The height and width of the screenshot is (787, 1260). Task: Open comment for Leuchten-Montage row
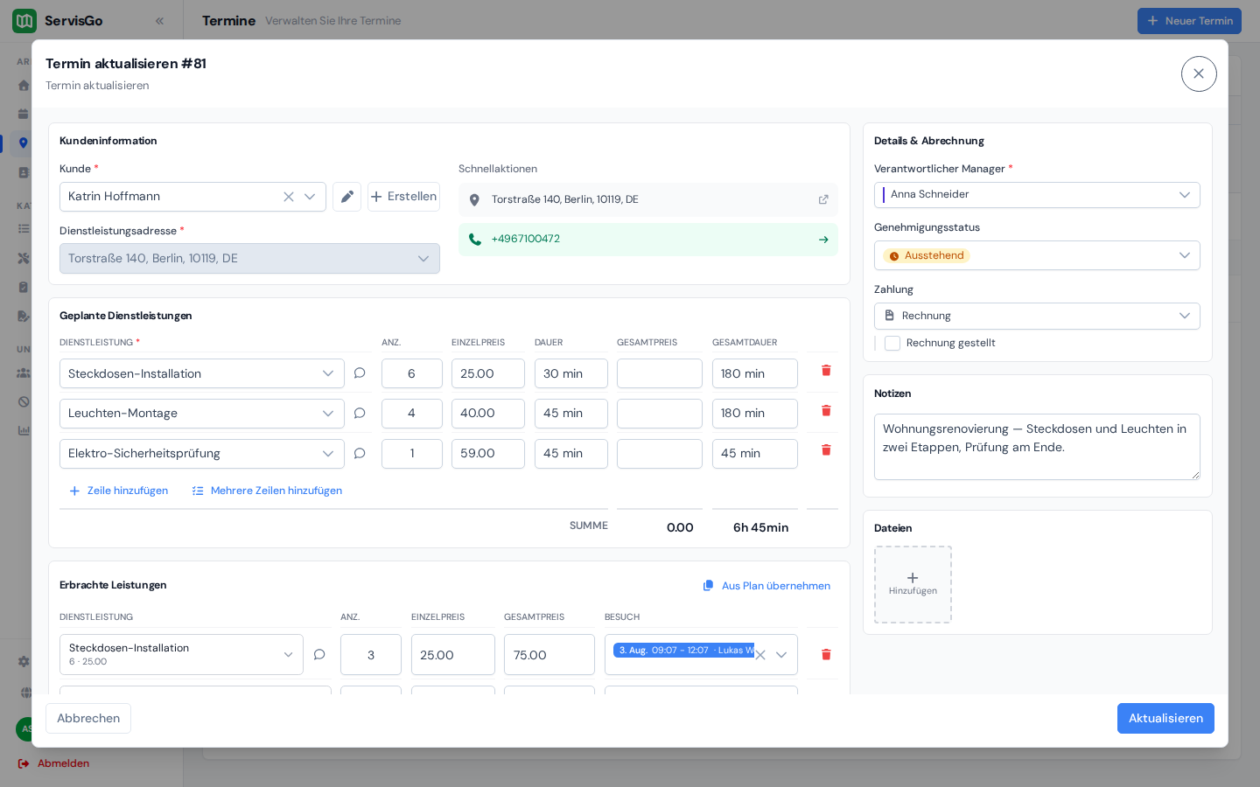[x=360, y=414]
